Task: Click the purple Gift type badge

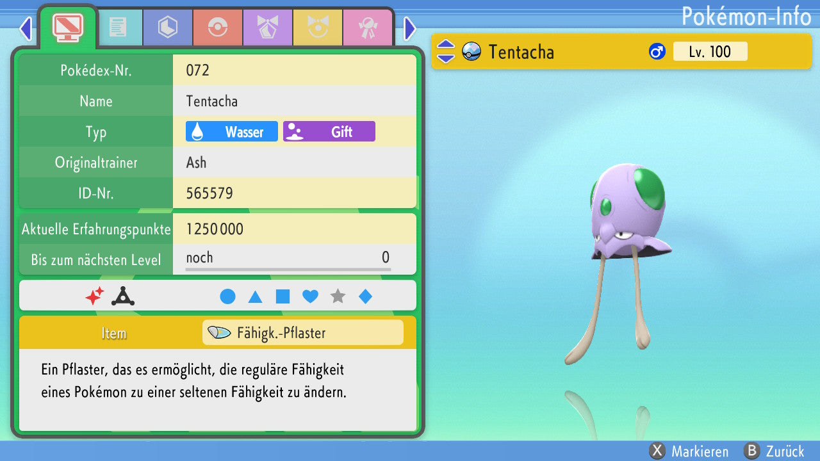Action: point(329,132)
